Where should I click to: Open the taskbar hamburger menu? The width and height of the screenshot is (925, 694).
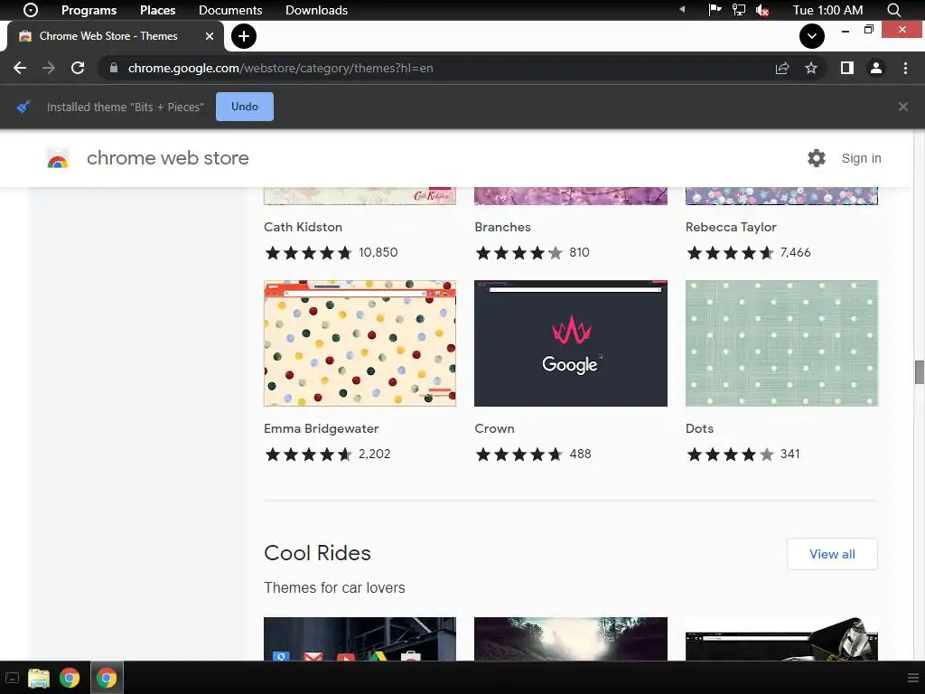912,678
